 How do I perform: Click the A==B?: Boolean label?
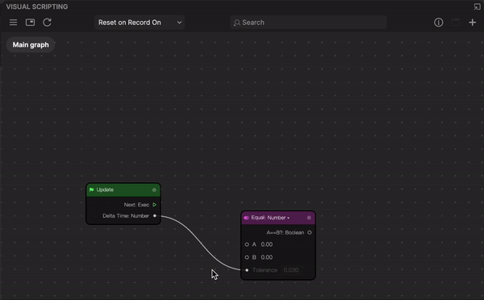tap(286, 232)
